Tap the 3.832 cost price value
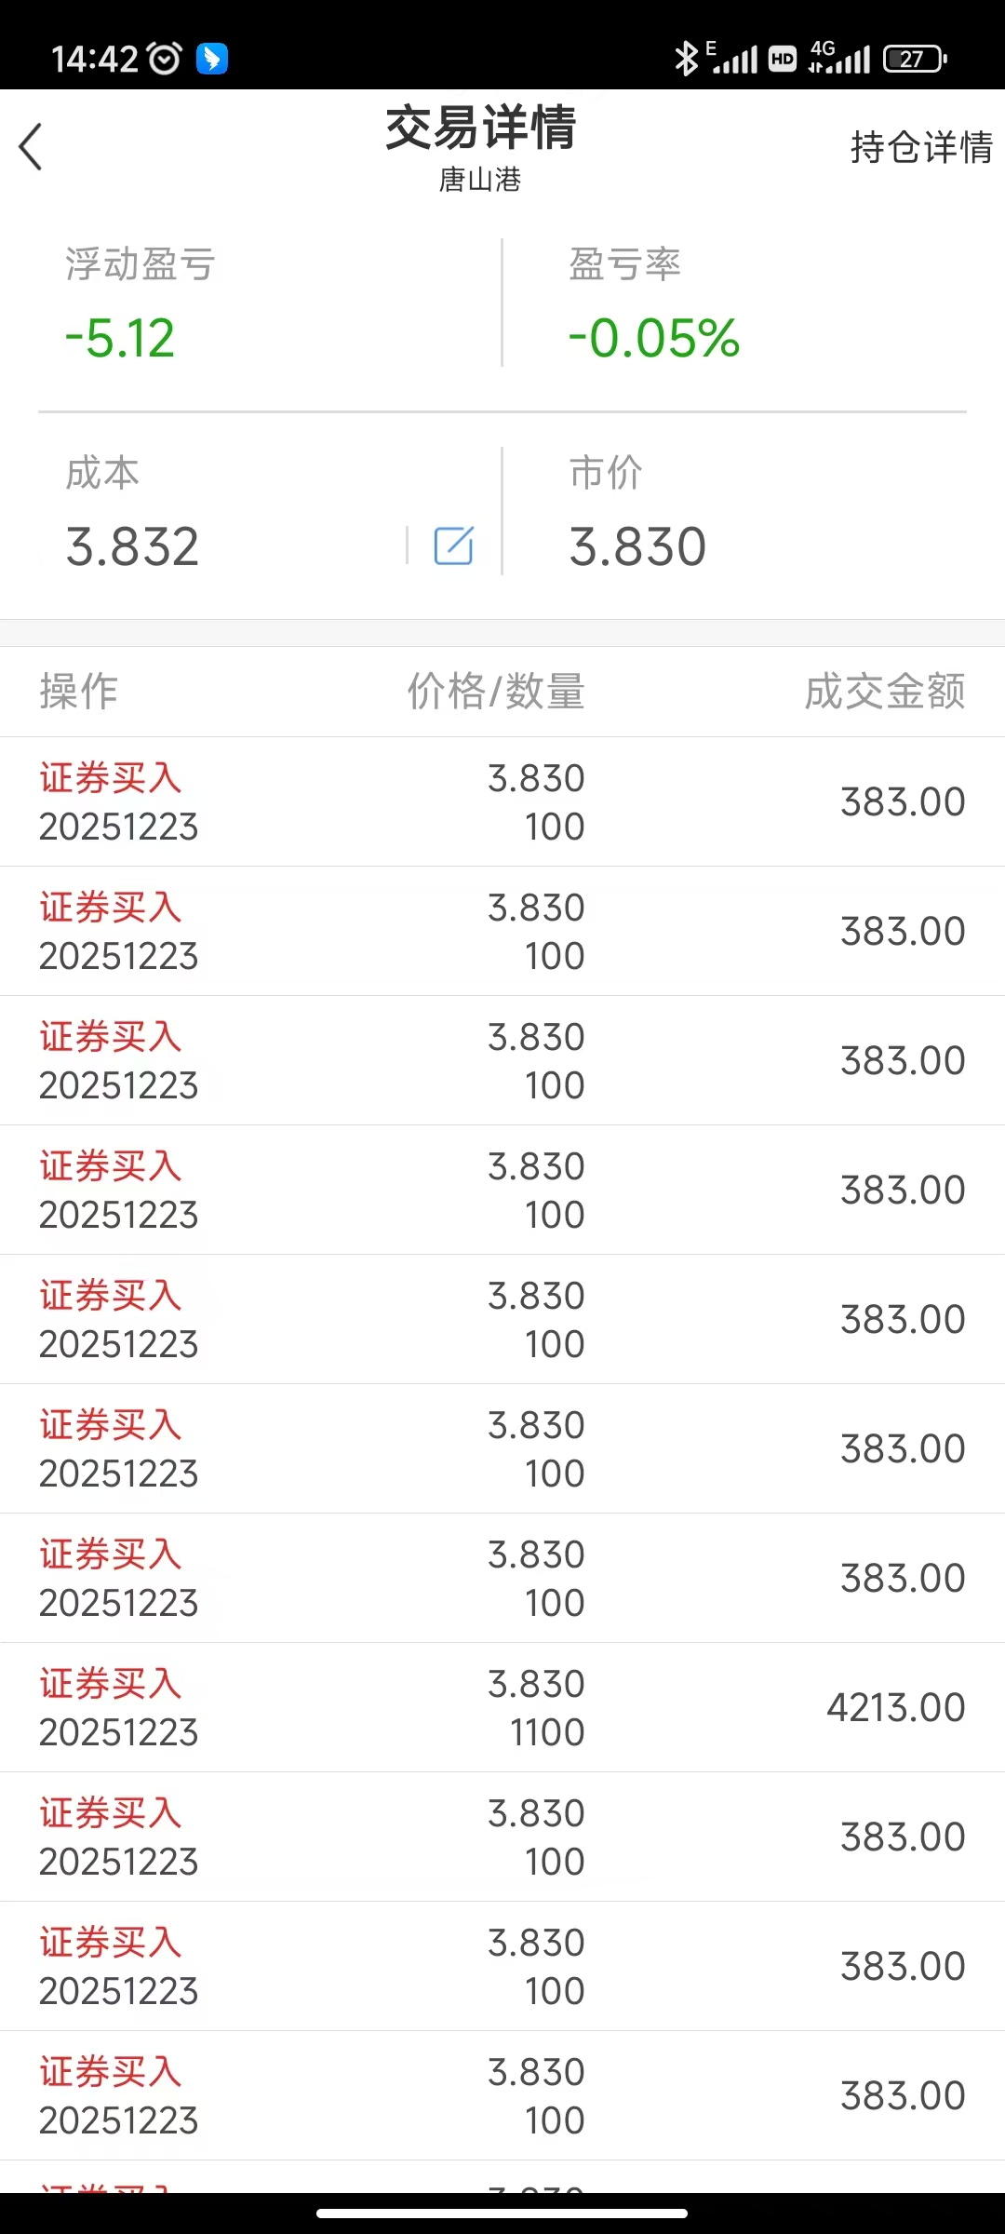 point(132,546)
